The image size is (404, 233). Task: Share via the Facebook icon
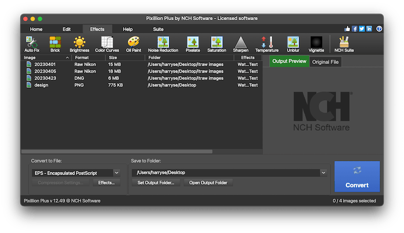[355, 29]
